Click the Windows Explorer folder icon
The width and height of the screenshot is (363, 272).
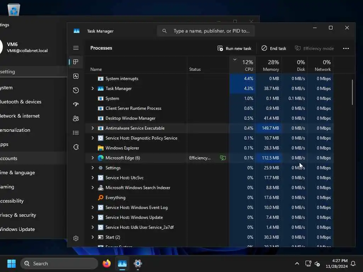[x=100, y=148]
